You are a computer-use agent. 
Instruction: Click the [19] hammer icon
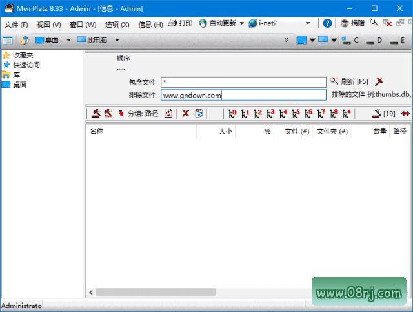coord(384,114)
